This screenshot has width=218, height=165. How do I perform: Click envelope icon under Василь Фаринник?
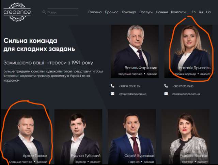112,94
